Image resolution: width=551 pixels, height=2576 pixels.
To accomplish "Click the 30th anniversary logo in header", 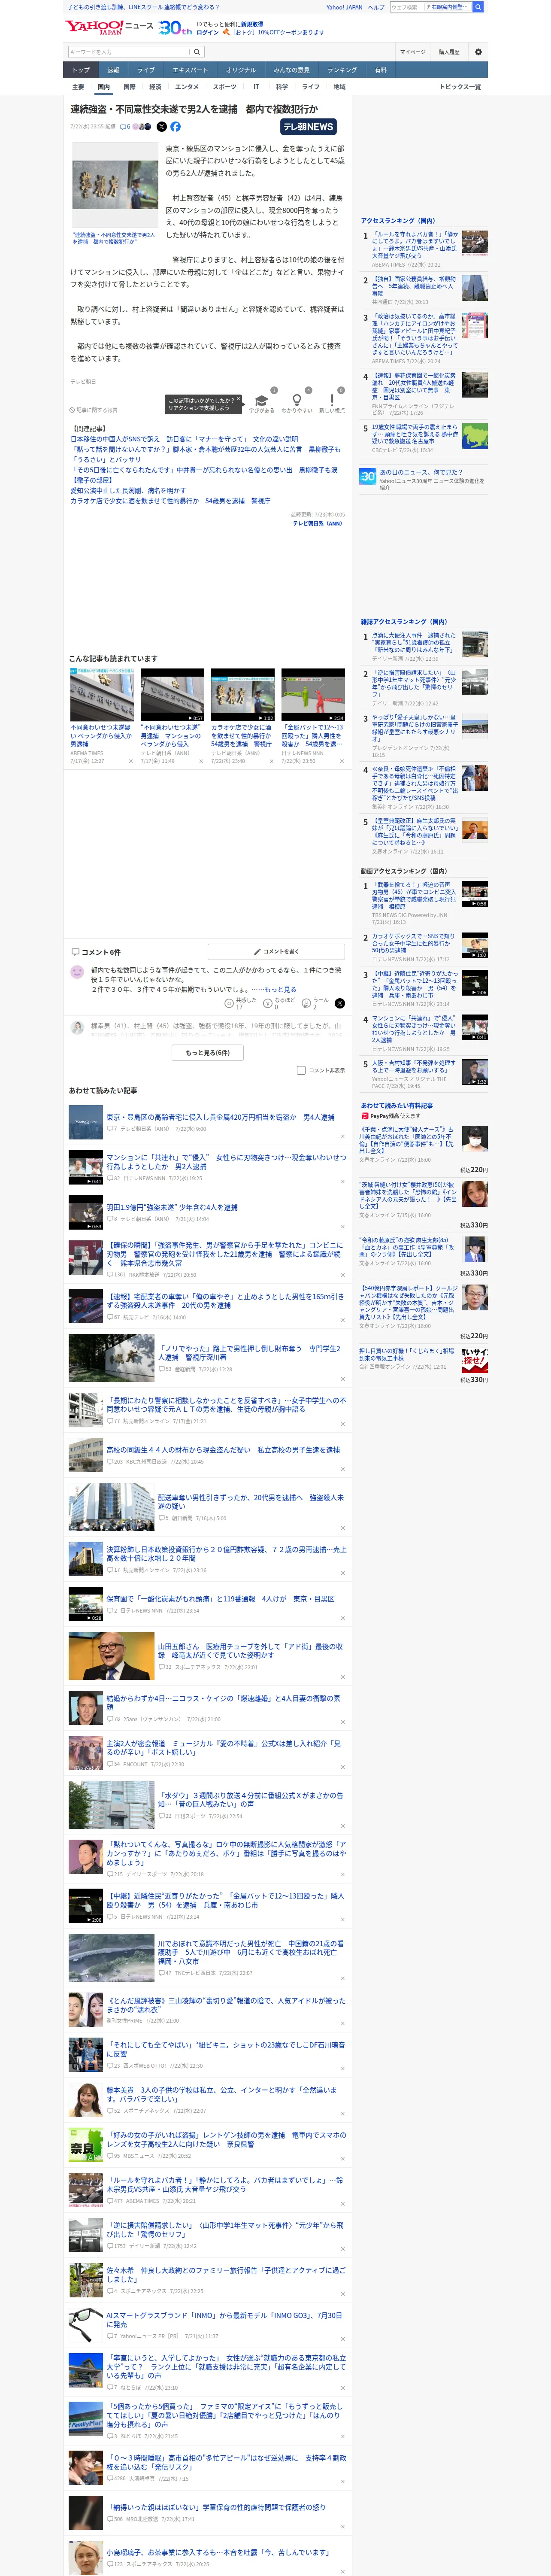I will 176,28.
